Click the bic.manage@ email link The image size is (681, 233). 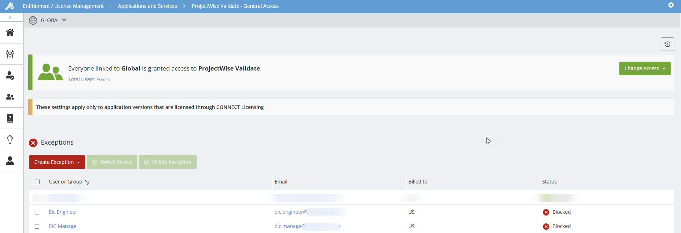pyautogui.click(x=289, y=226)
